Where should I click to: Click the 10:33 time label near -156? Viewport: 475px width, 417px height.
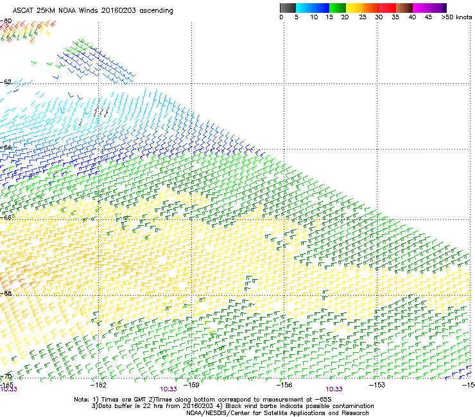(x=334, y=389)
